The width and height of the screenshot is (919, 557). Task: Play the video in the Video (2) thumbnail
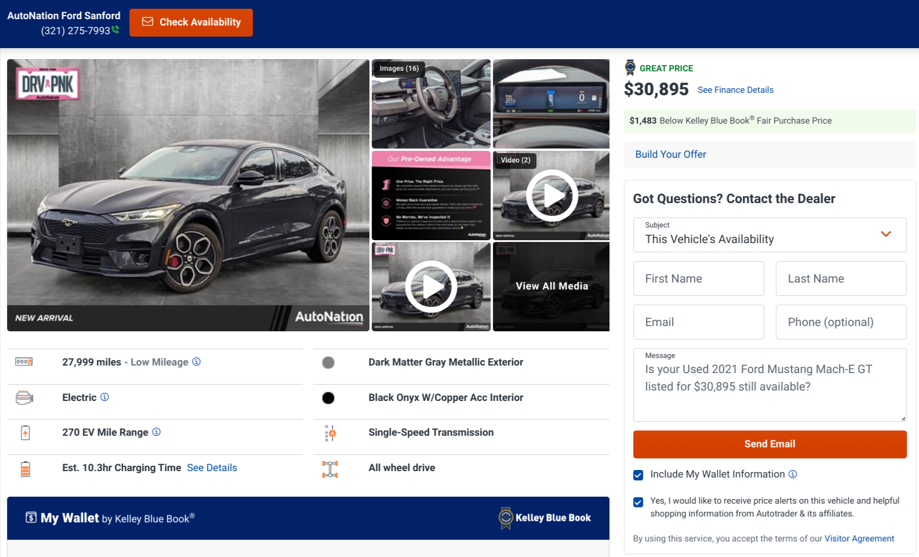click(x=551, y=196)
